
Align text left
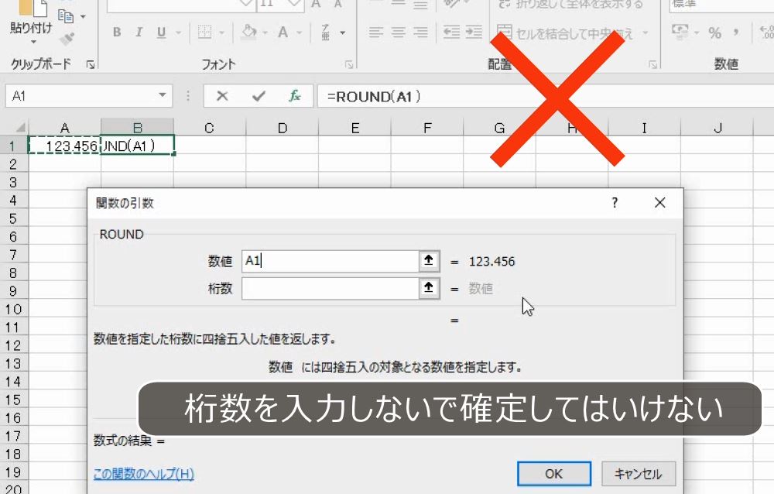pos(375,33)
